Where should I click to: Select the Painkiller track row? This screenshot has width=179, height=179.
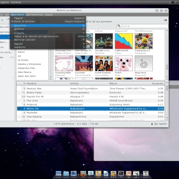pyautogui.click(x=90, y=113)
